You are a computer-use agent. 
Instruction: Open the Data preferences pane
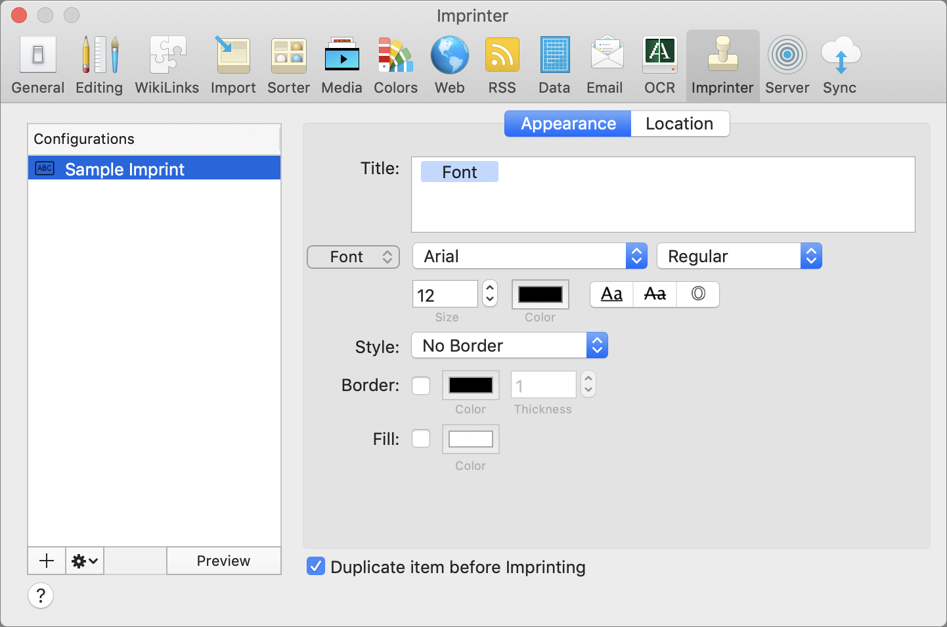pos(554,66)
